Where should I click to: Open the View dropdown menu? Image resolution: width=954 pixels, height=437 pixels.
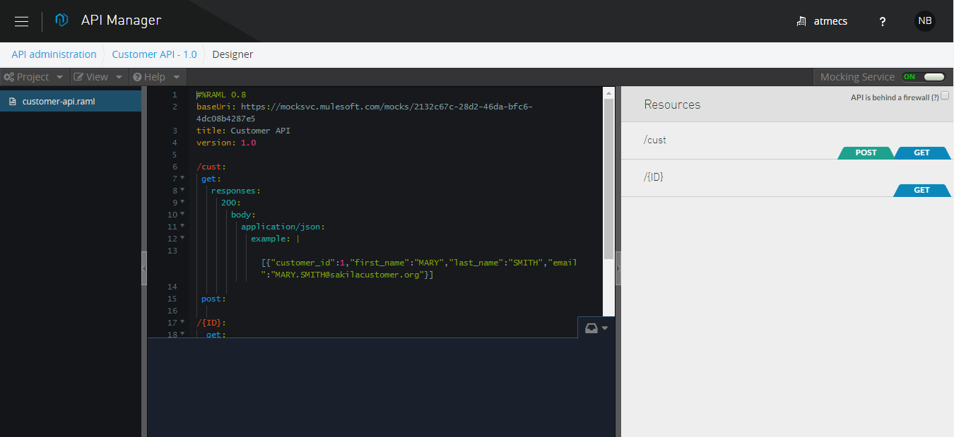[98, 76]
